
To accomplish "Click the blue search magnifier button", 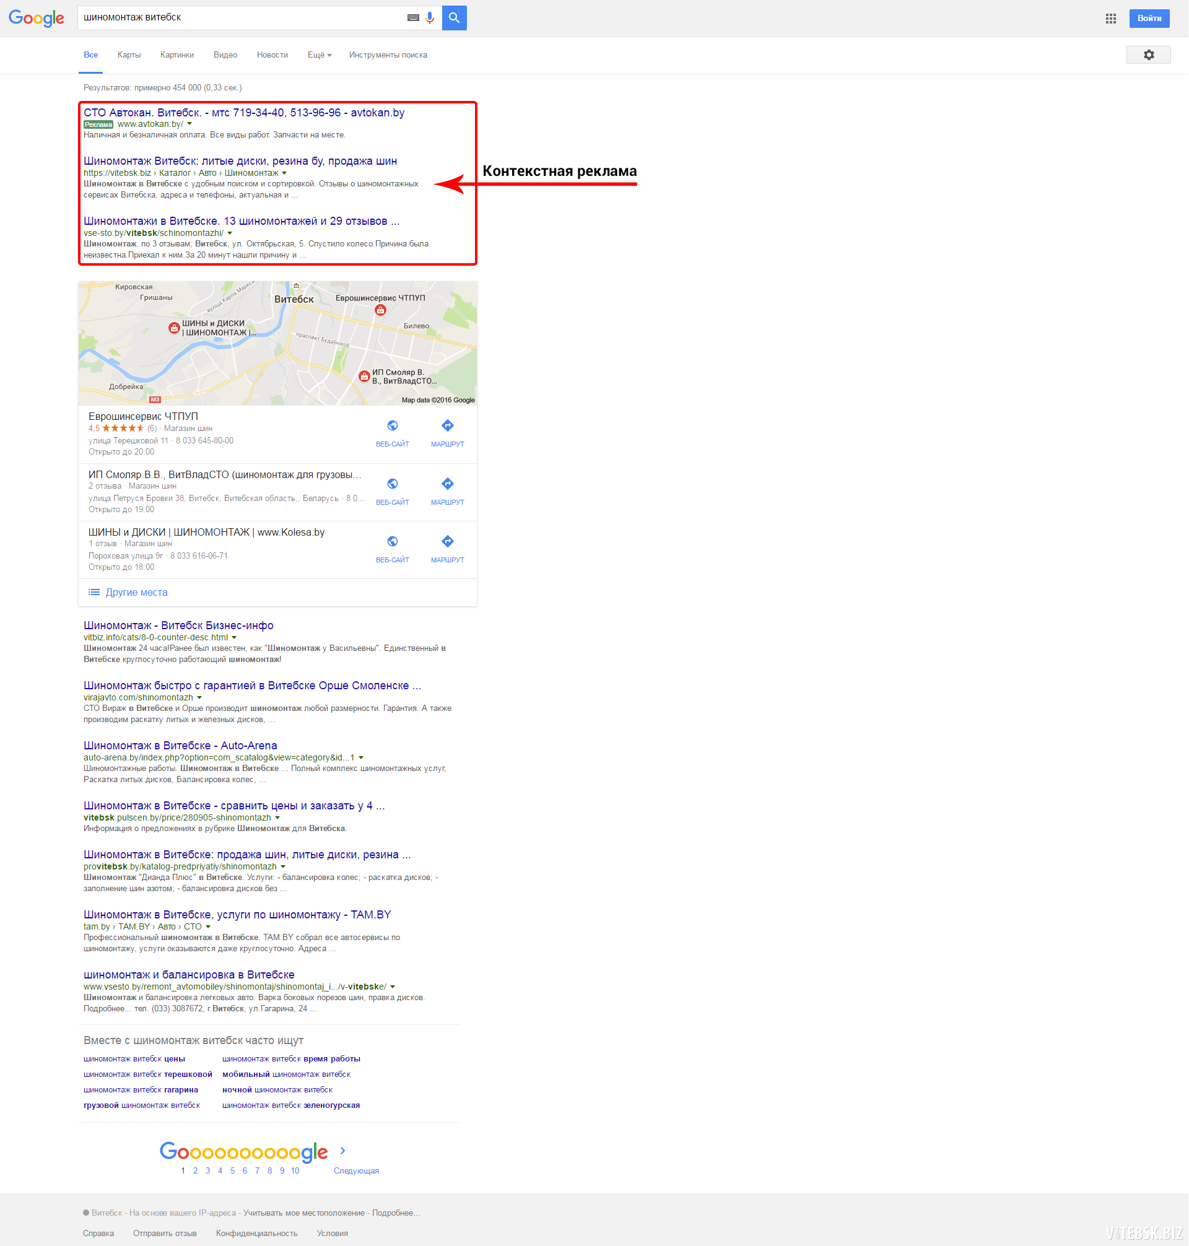I will (455, 18).
